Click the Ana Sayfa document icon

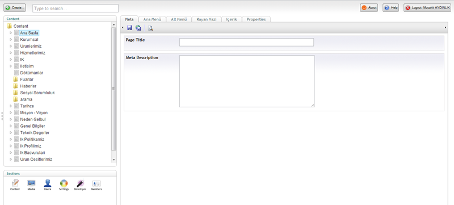click(x=16, y=33)
